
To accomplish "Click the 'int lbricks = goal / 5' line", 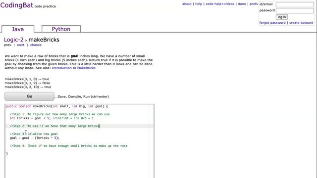I will (x=52, y=118).
